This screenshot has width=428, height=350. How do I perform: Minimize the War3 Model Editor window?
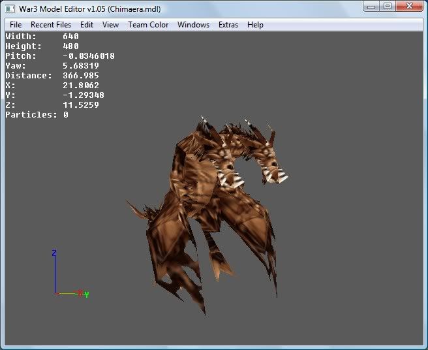(x=371, y=7)
